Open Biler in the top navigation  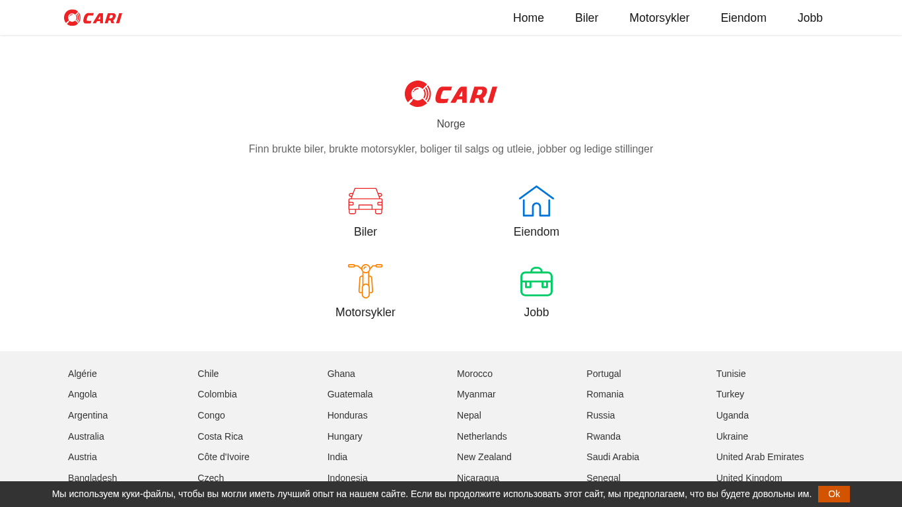pos(586,18)
